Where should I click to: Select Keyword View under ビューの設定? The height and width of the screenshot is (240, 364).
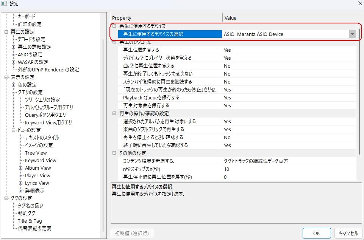pos(41,160)
